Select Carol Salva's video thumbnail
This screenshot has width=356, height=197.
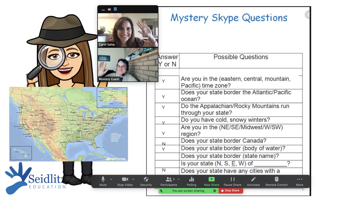128,30
